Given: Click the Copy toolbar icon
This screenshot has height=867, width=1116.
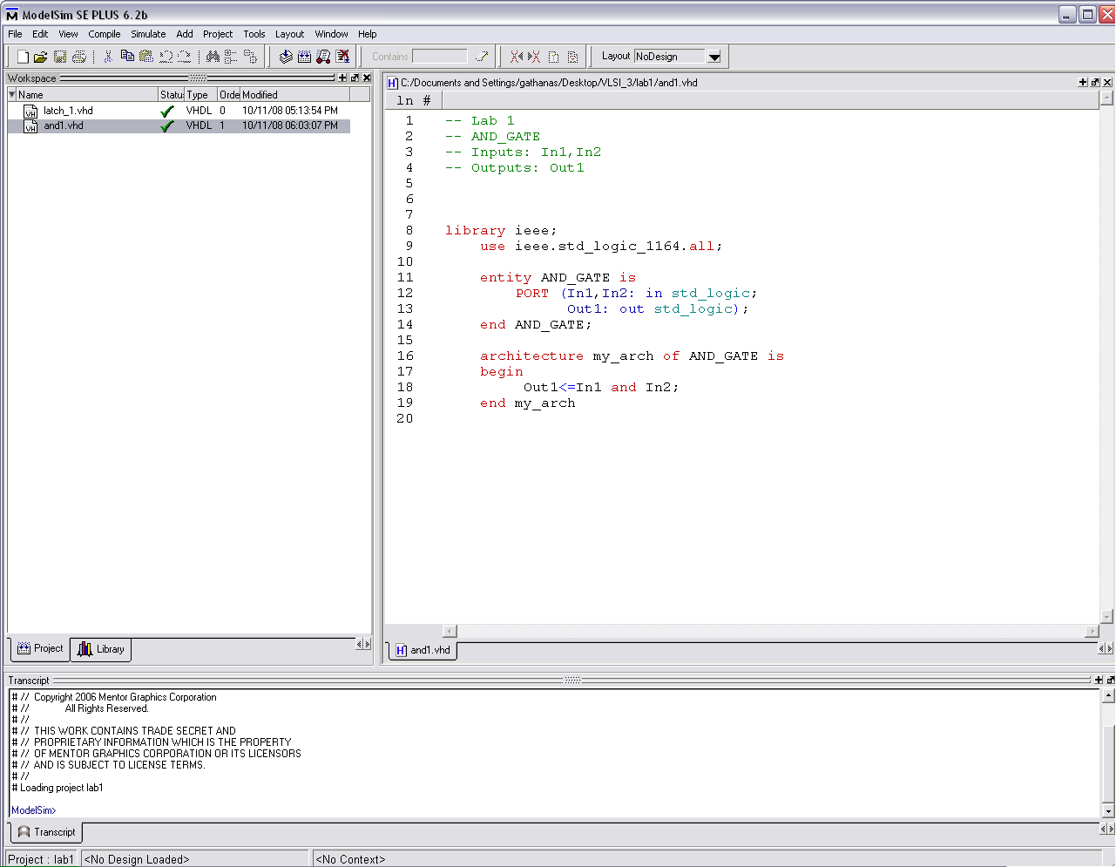Looking at the screenshot, I should click(127, 56).
